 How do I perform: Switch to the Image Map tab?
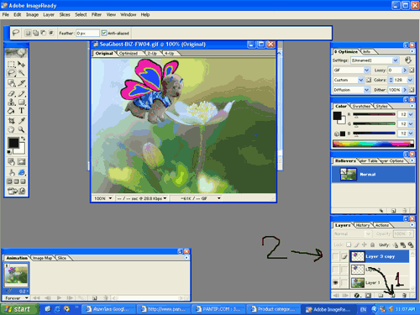[43, 258]
